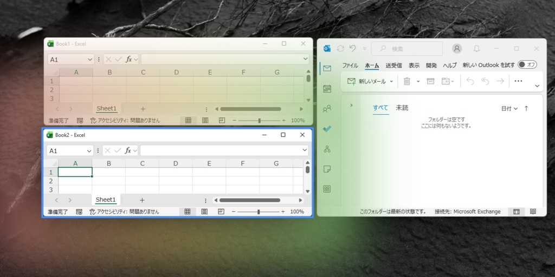Open Help tab in Outlook
555x277 pixels.
(x=450, y=65)
